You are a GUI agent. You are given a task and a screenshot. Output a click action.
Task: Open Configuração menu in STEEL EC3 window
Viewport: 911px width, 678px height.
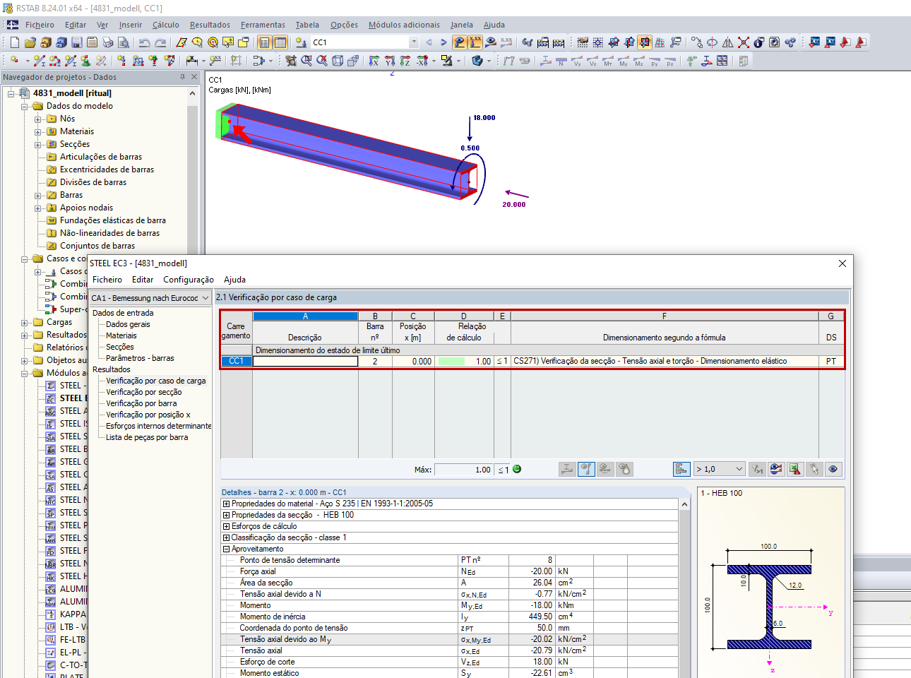click(x=189, y=280)
